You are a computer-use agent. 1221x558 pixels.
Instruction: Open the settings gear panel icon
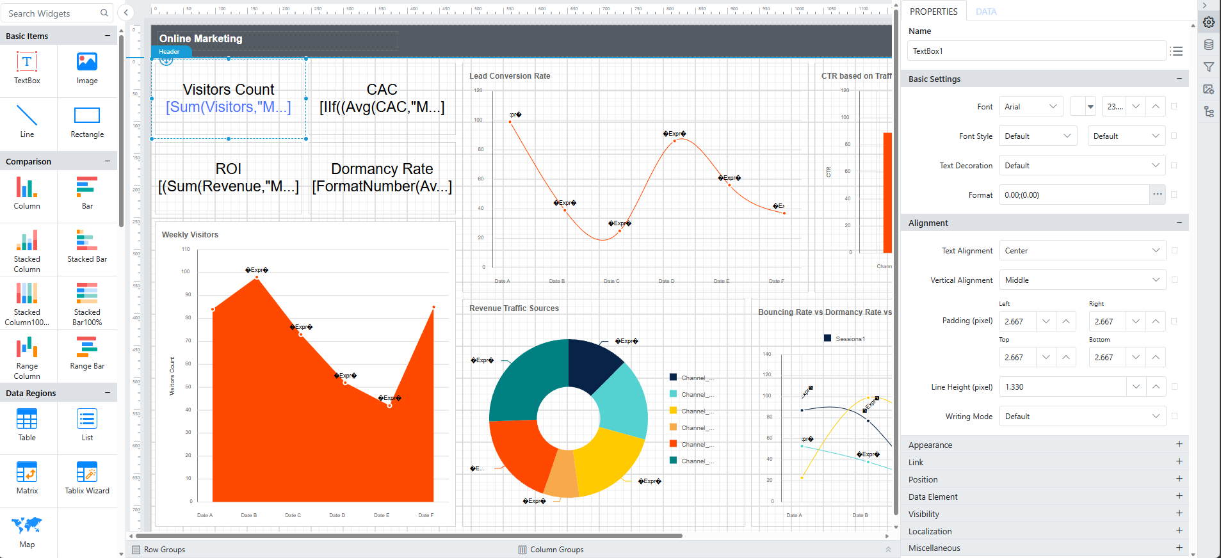coord(1209,22)
